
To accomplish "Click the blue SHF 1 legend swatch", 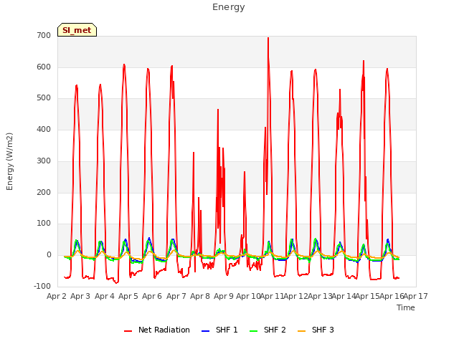I will tap(206, 331).
